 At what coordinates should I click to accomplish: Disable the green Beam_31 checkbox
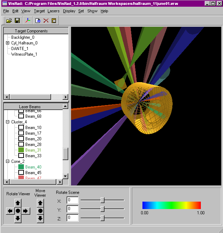tap(21, 150)
